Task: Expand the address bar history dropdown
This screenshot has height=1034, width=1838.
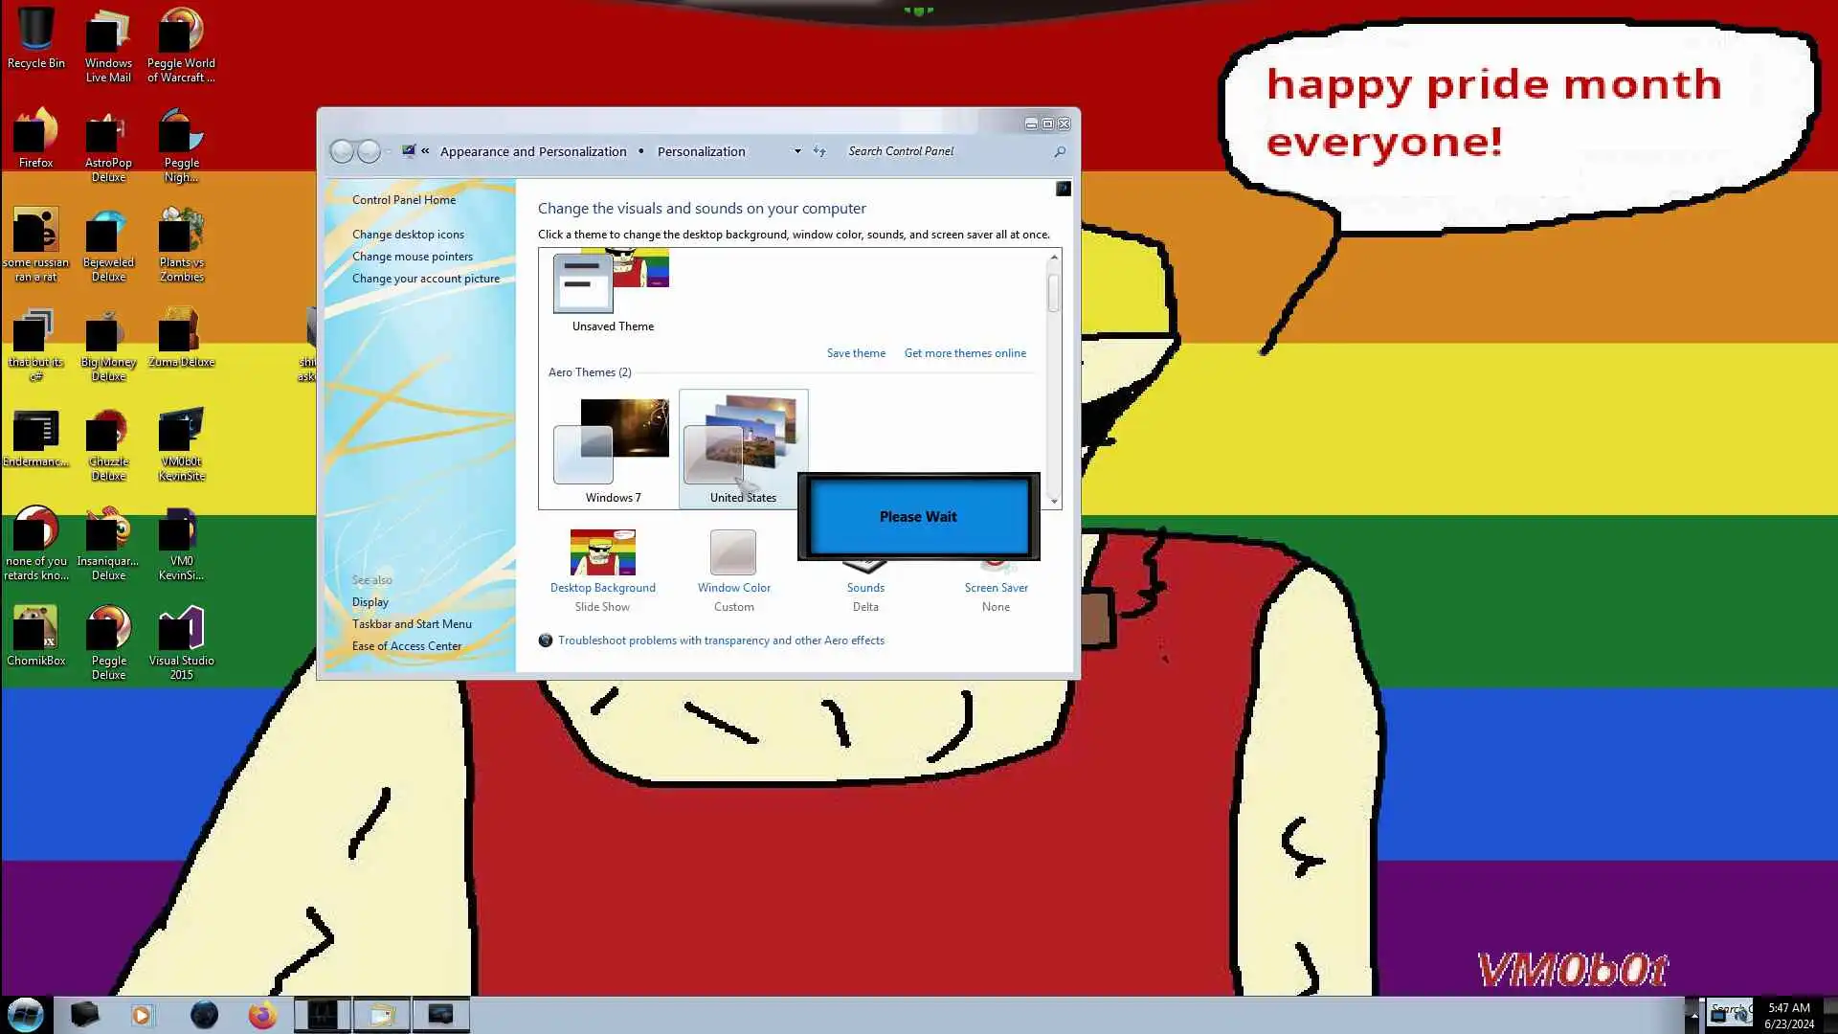Action: pos(797,151)
